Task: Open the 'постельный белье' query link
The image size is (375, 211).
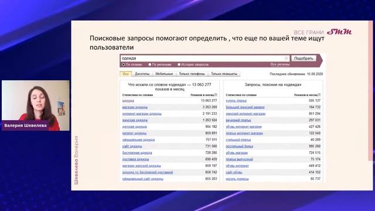Action: 240,146
